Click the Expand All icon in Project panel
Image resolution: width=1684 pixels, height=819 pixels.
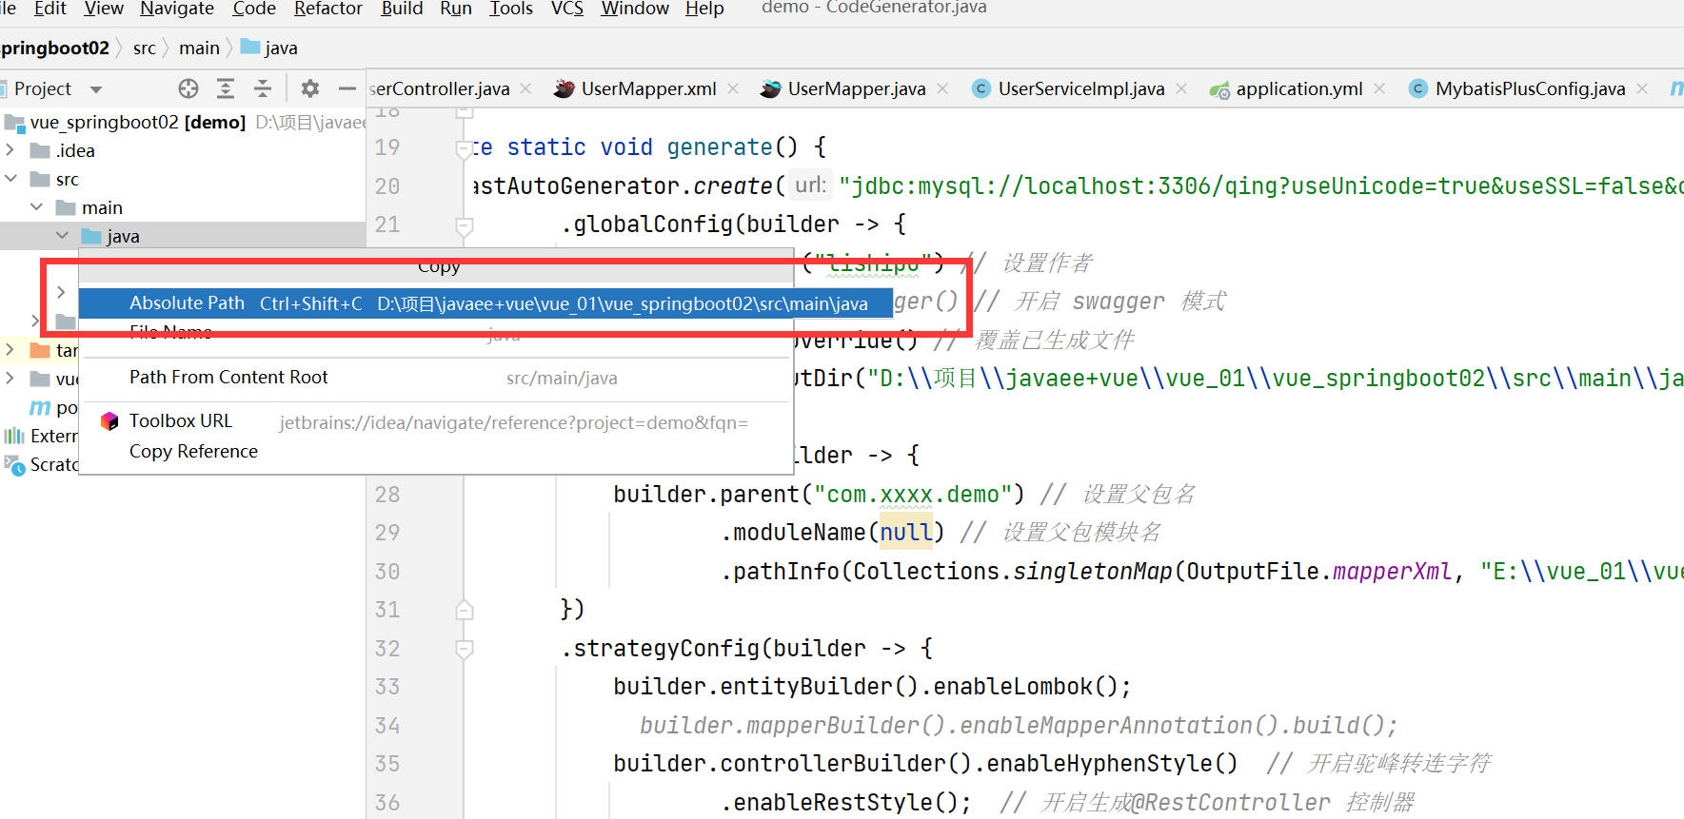[x=226, y=88]
